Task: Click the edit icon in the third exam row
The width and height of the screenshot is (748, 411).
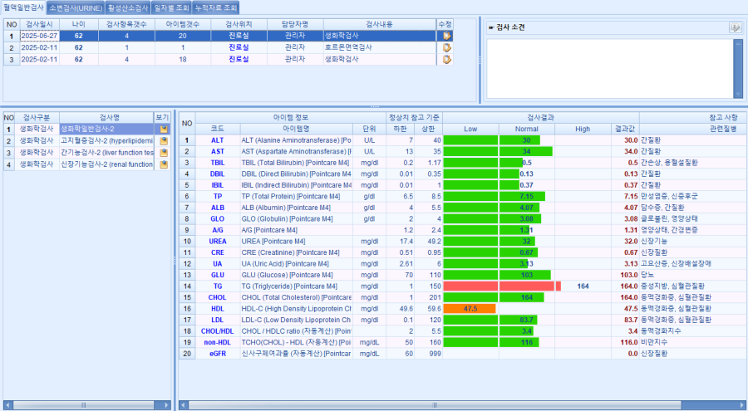Action: (446, 60)
